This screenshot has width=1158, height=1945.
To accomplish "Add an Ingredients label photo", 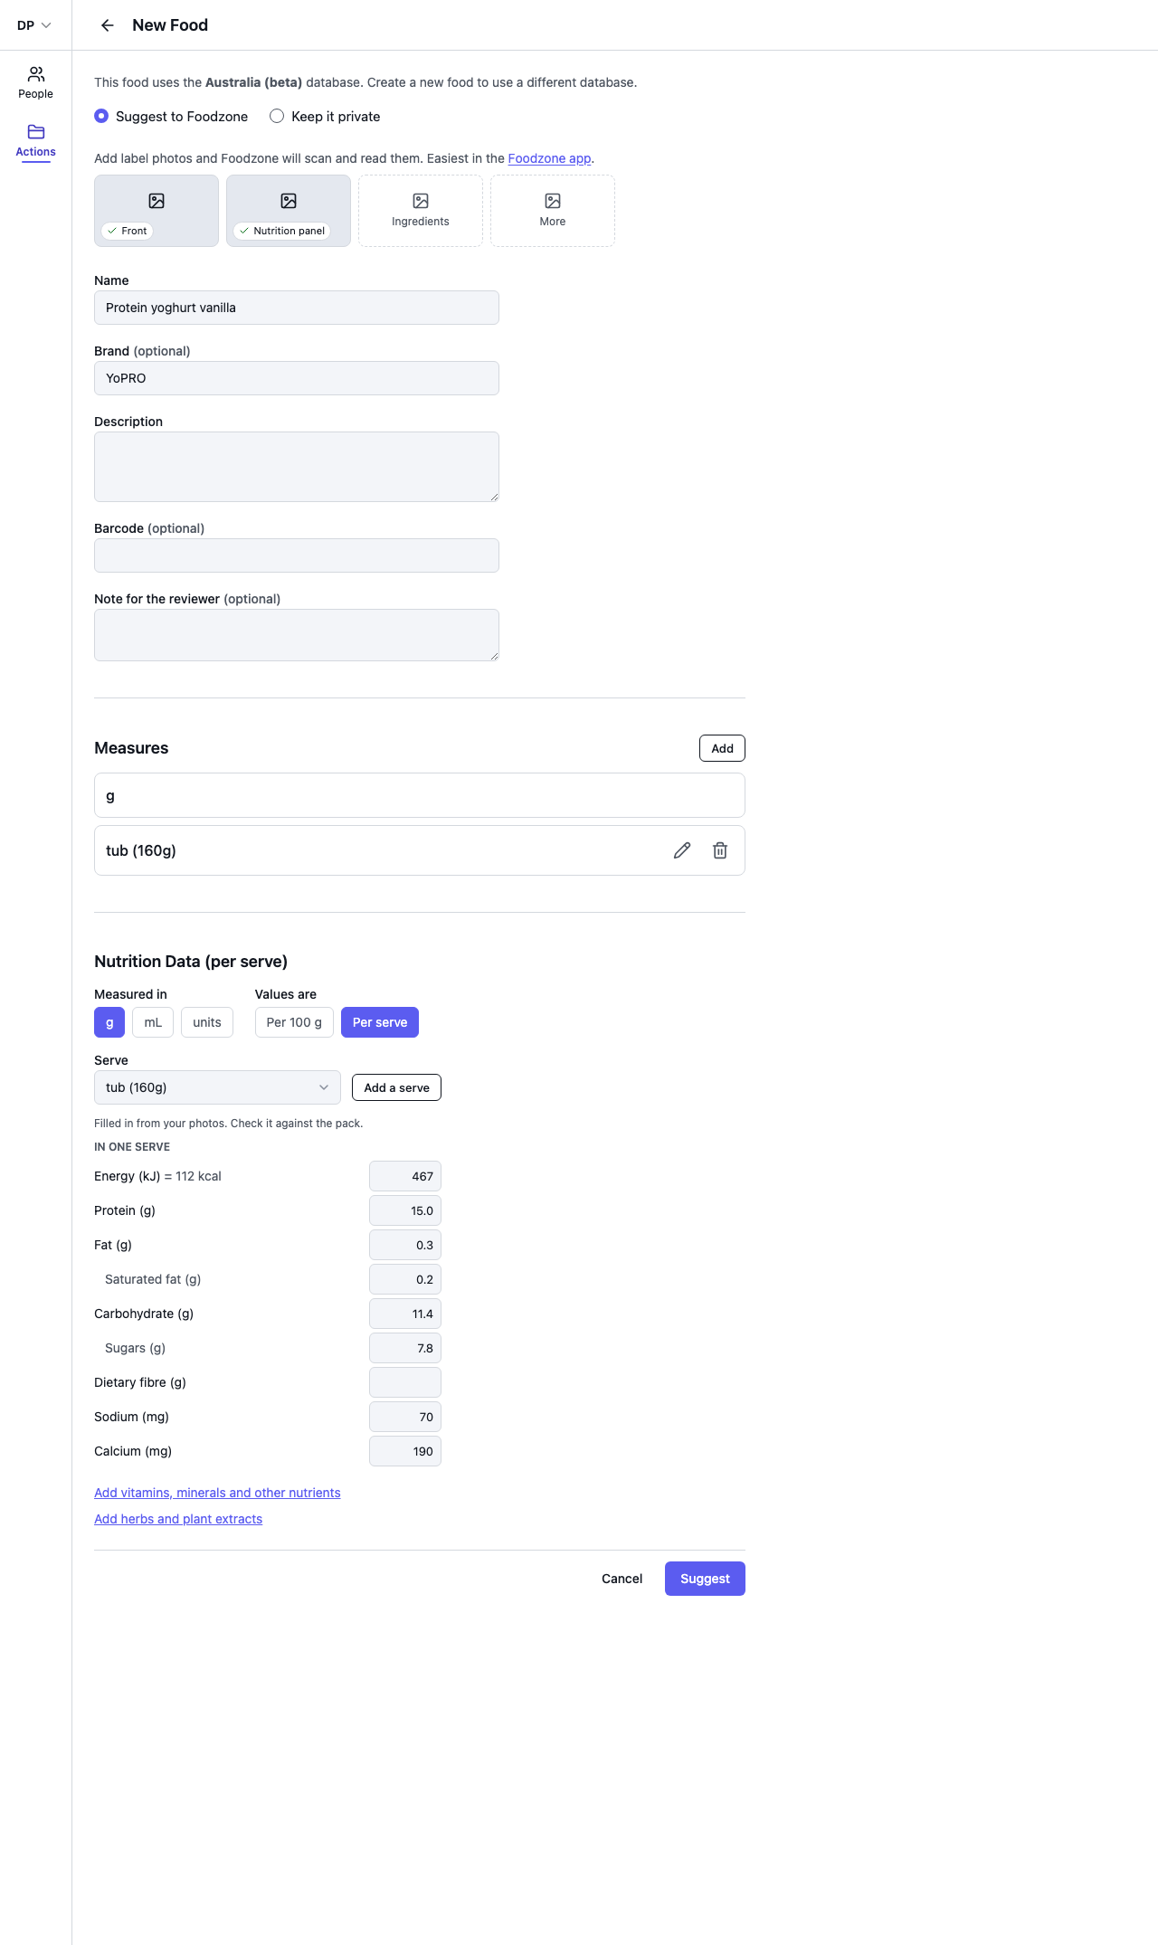I will tap(421, 211).
